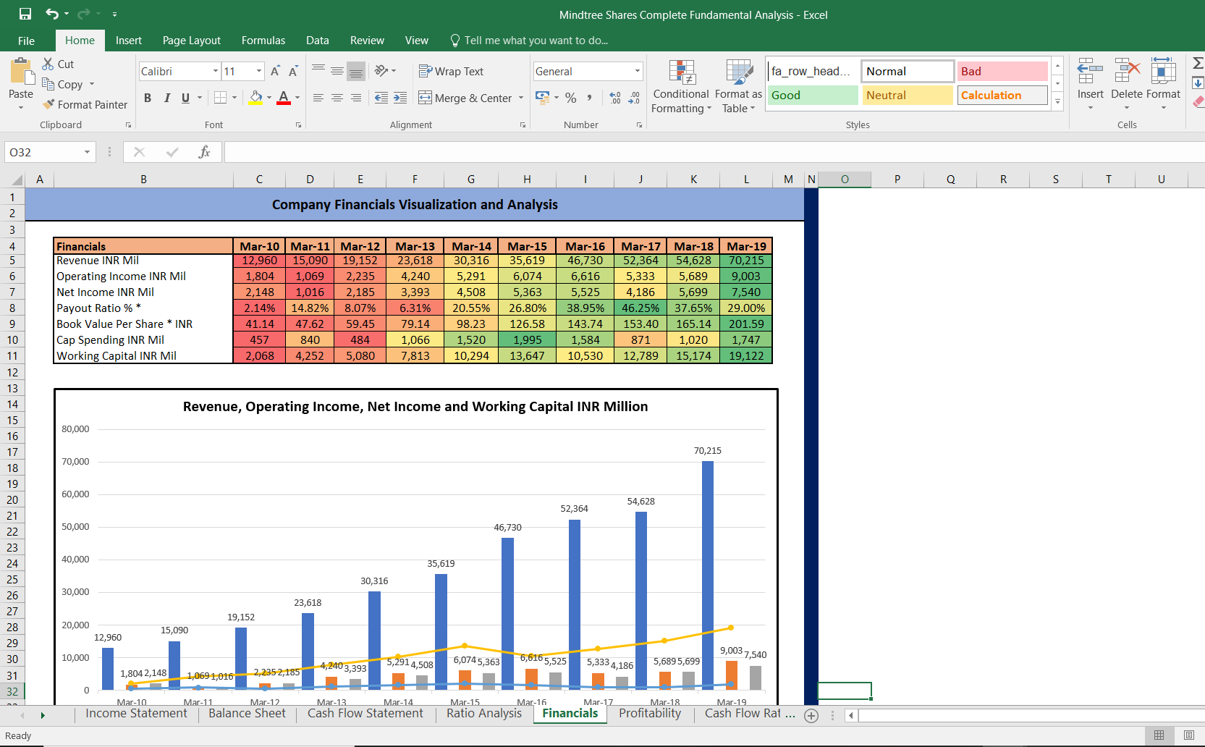Apply Borders icon in Font group
Screen dimensions: 1205x747
[221, 97]
